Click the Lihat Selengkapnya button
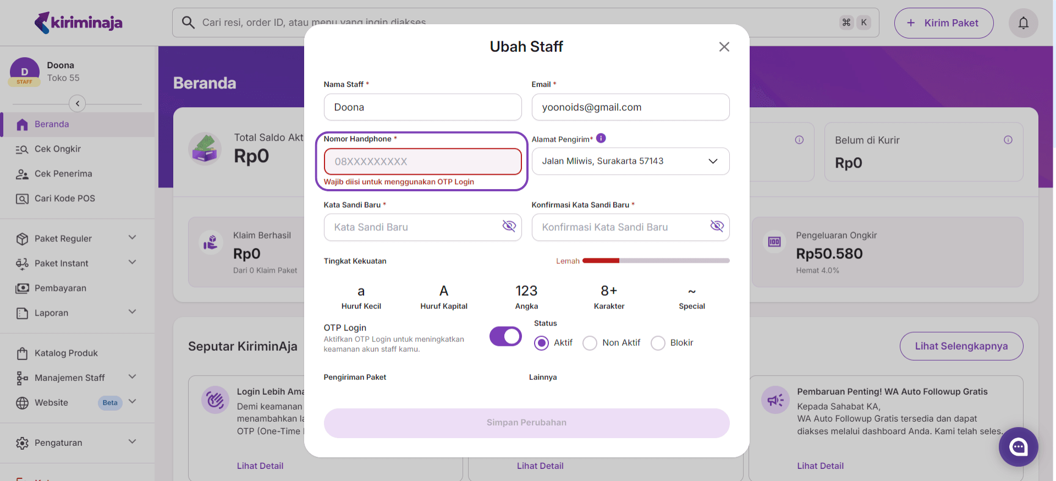 tap(961, 346)
